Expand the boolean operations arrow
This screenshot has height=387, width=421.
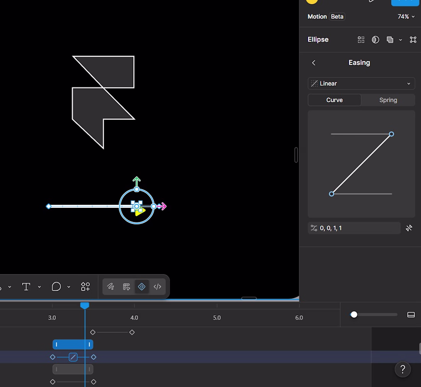[400, 40]
